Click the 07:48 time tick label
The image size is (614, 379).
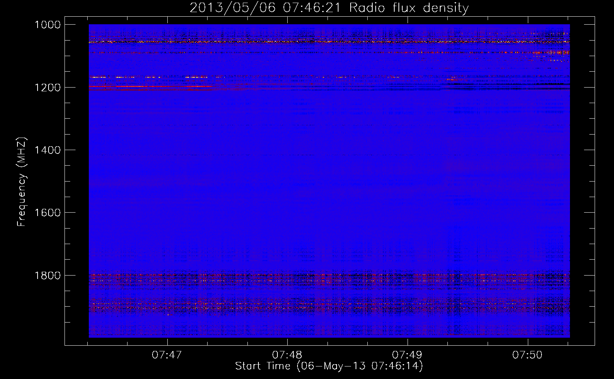pos(287,355)
